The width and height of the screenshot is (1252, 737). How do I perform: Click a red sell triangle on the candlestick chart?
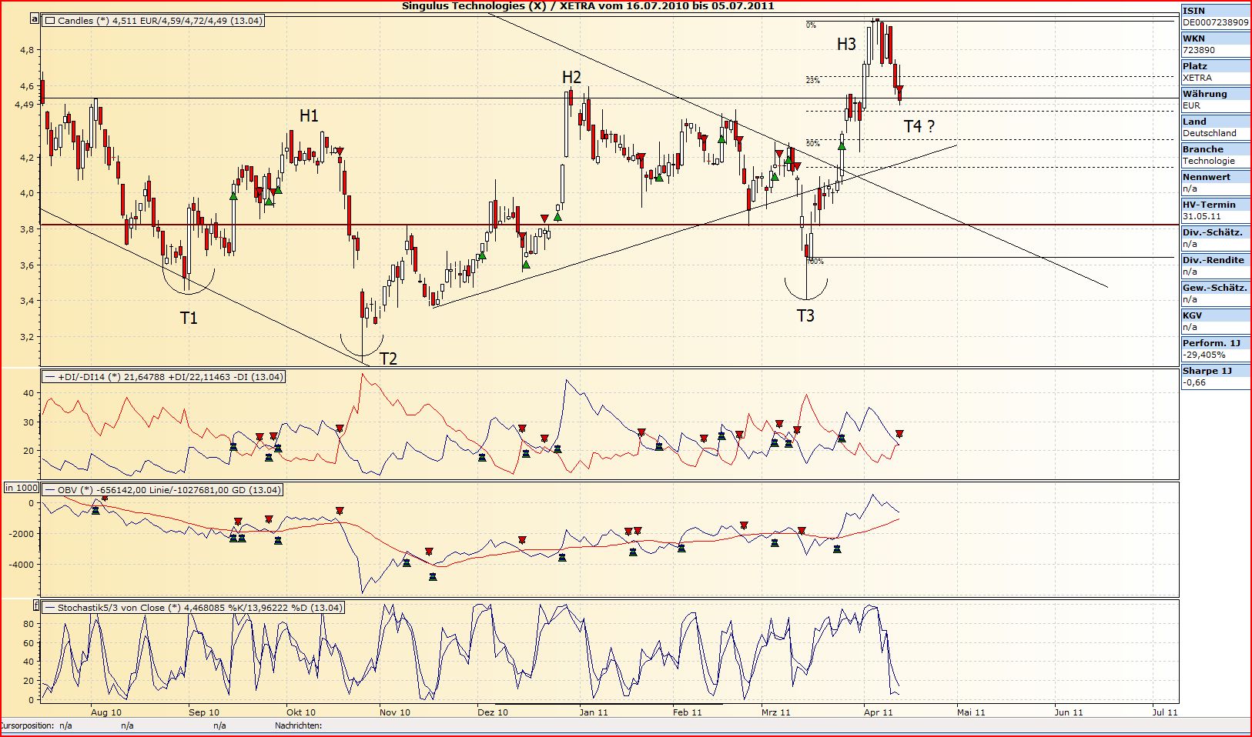pyautogui.click(x=545, y=218)
